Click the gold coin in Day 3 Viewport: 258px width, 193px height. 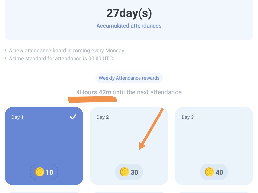(209, 172)
